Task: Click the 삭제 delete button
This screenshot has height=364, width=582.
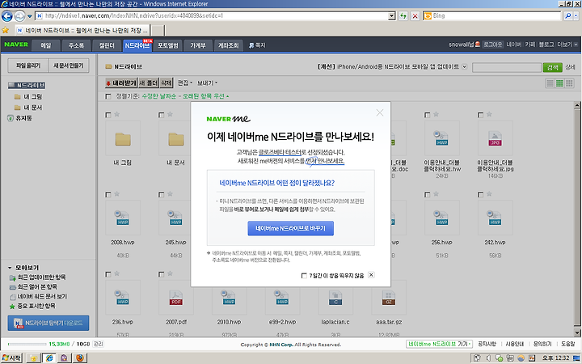Action: (167, 83)
